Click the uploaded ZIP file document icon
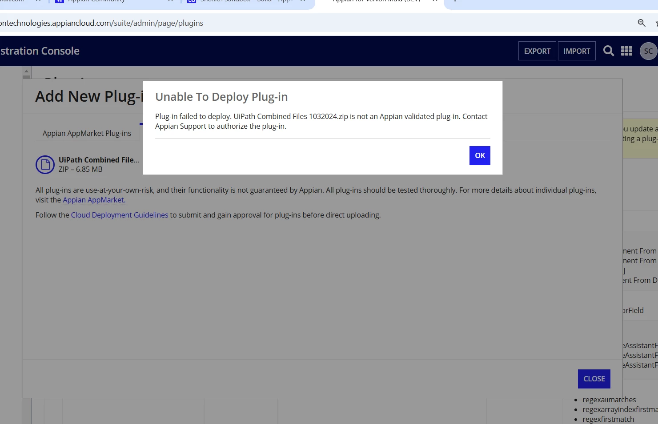Viewport: 658px width, 424px height. tap(45, 165)
